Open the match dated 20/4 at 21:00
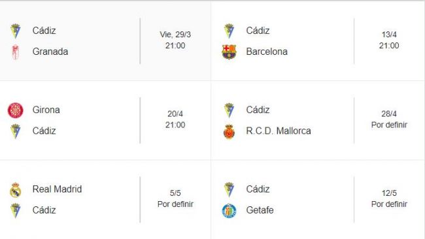425x239 pixels. 105,120
